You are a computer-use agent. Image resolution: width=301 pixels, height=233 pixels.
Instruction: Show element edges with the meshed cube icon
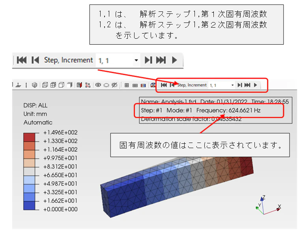(53, 85)
